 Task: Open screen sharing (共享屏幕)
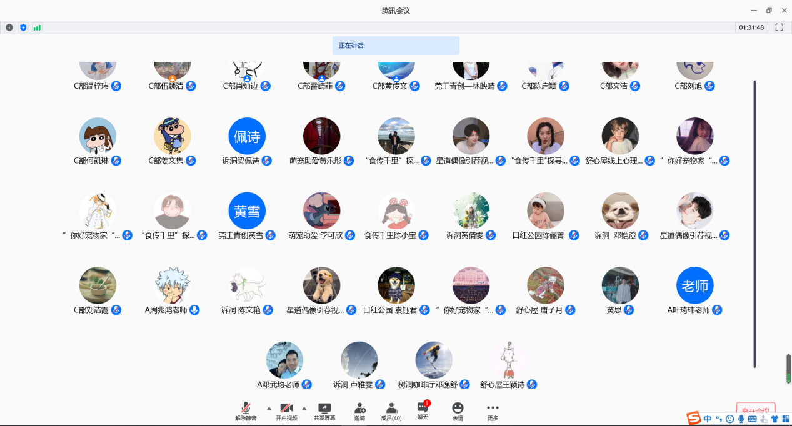pyautogui.click(x=324, y=411)
